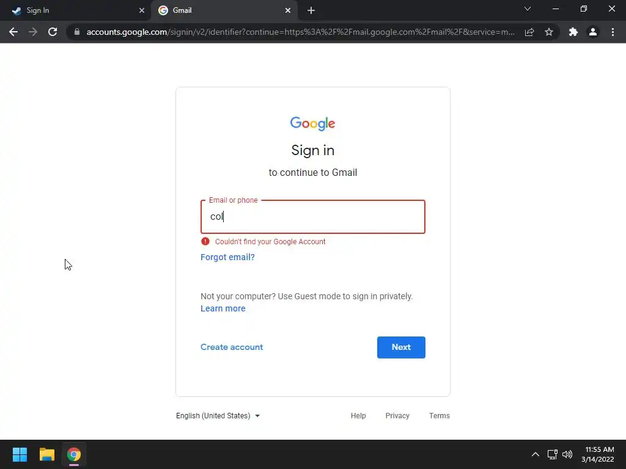Open the tab search chevron
This screenshot has height=469, width=626.
pyautogui.click(x=528, y=9)
